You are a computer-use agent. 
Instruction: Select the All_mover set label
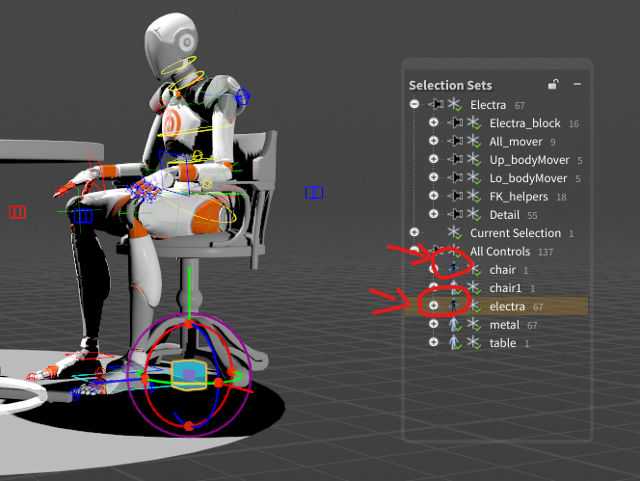(516, 142)
